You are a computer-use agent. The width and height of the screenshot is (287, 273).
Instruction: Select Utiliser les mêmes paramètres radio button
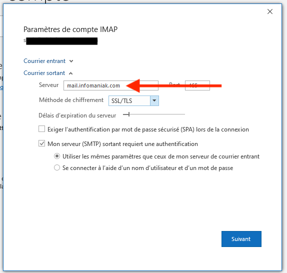coord(57,156)
